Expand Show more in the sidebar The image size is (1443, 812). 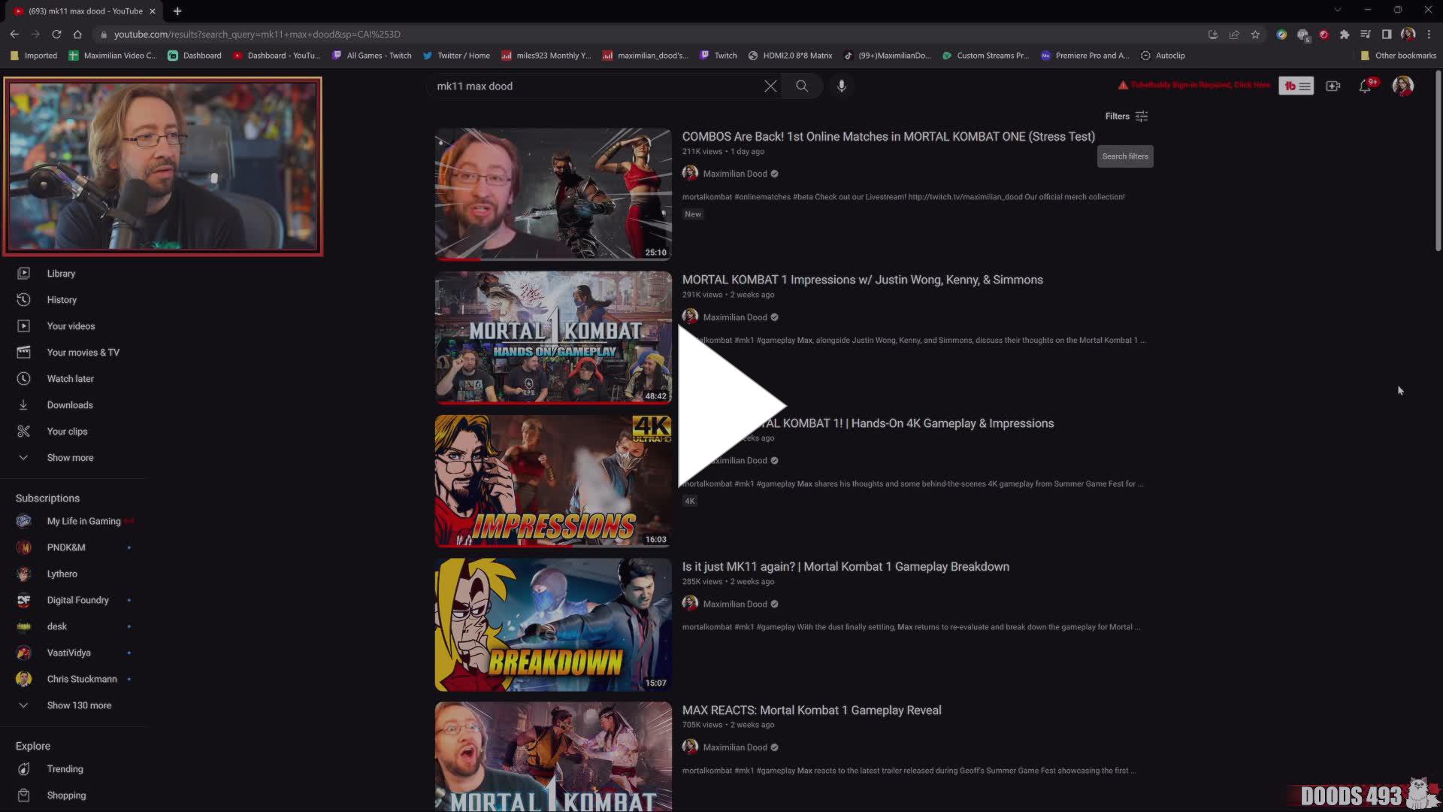click(x=70, y=457)
